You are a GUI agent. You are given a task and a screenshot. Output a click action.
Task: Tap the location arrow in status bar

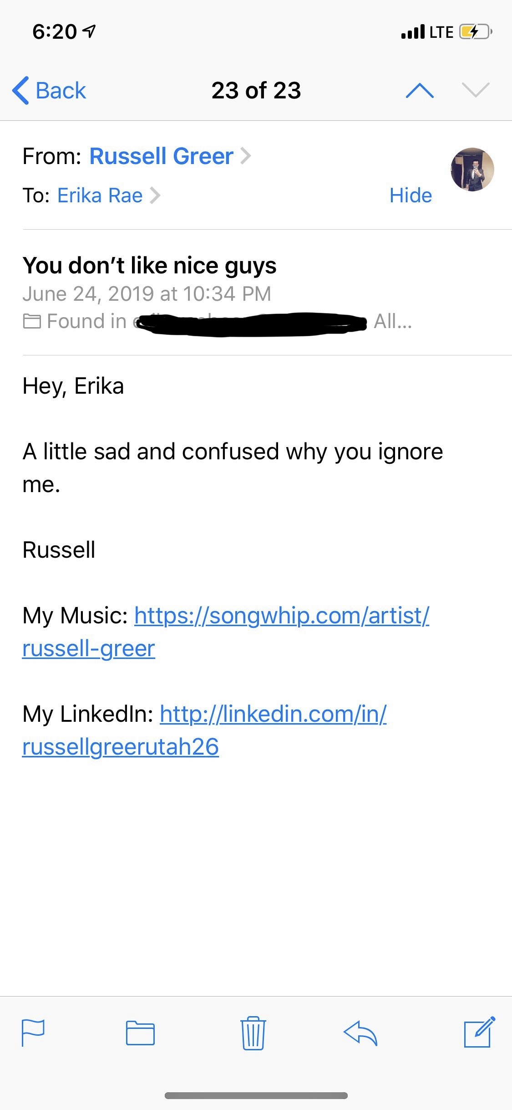click(x=90, y=31)
